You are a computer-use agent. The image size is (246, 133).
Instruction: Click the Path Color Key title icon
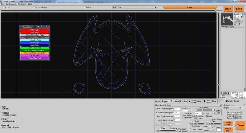(x=21, y=27)
